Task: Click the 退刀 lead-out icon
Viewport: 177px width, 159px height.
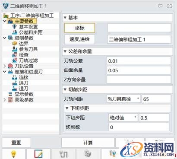Action: (15, 89)
